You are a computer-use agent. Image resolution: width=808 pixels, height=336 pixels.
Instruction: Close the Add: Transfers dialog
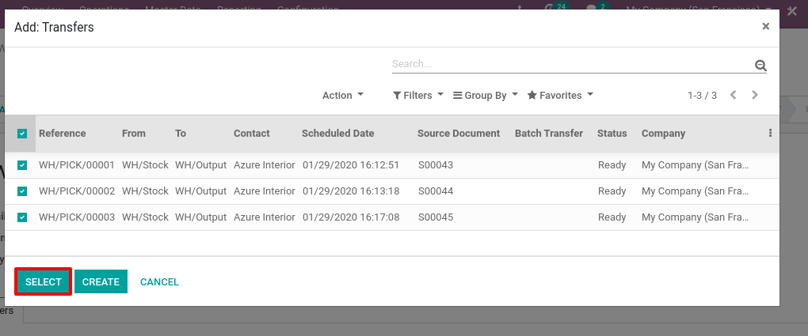coord(765,26)
